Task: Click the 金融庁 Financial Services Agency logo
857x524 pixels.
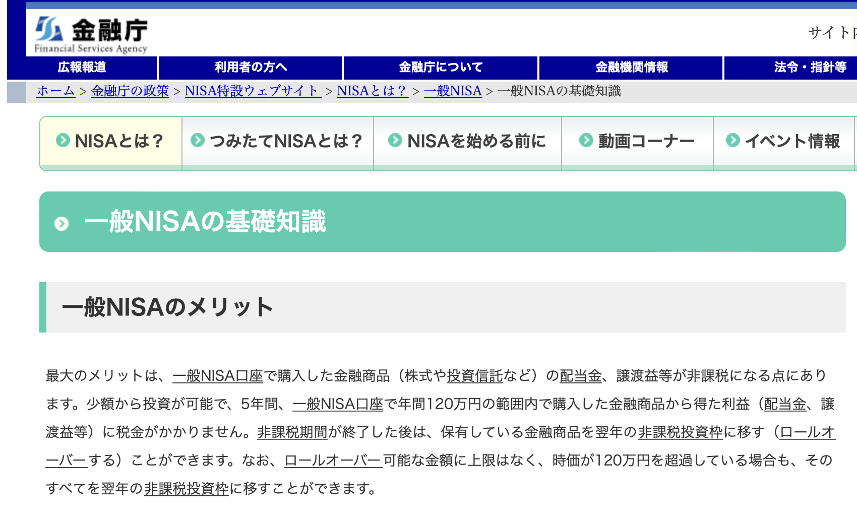Action: click(x=91, y=34)
